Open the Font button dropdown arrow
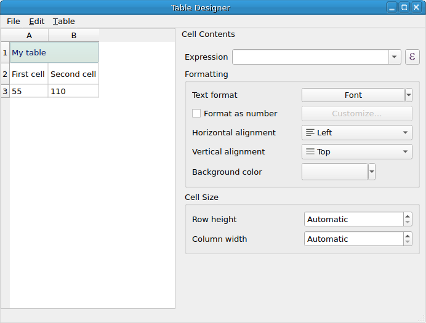 pyautogui.click(x=408, y=95)
